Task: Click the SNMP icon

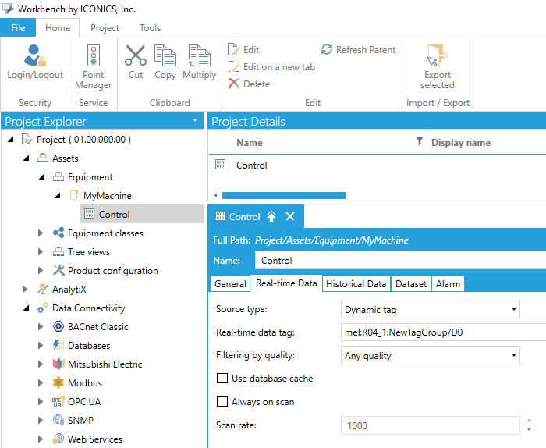Action: [x=58, y=420]
